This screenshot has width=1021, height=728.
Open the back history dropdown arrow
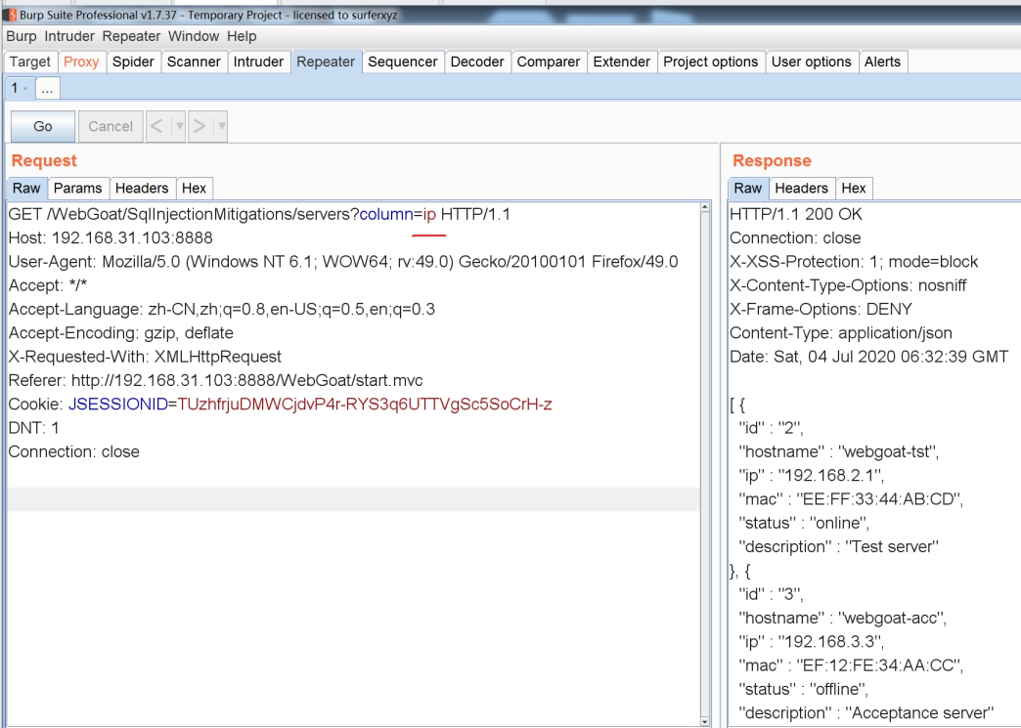179,126
